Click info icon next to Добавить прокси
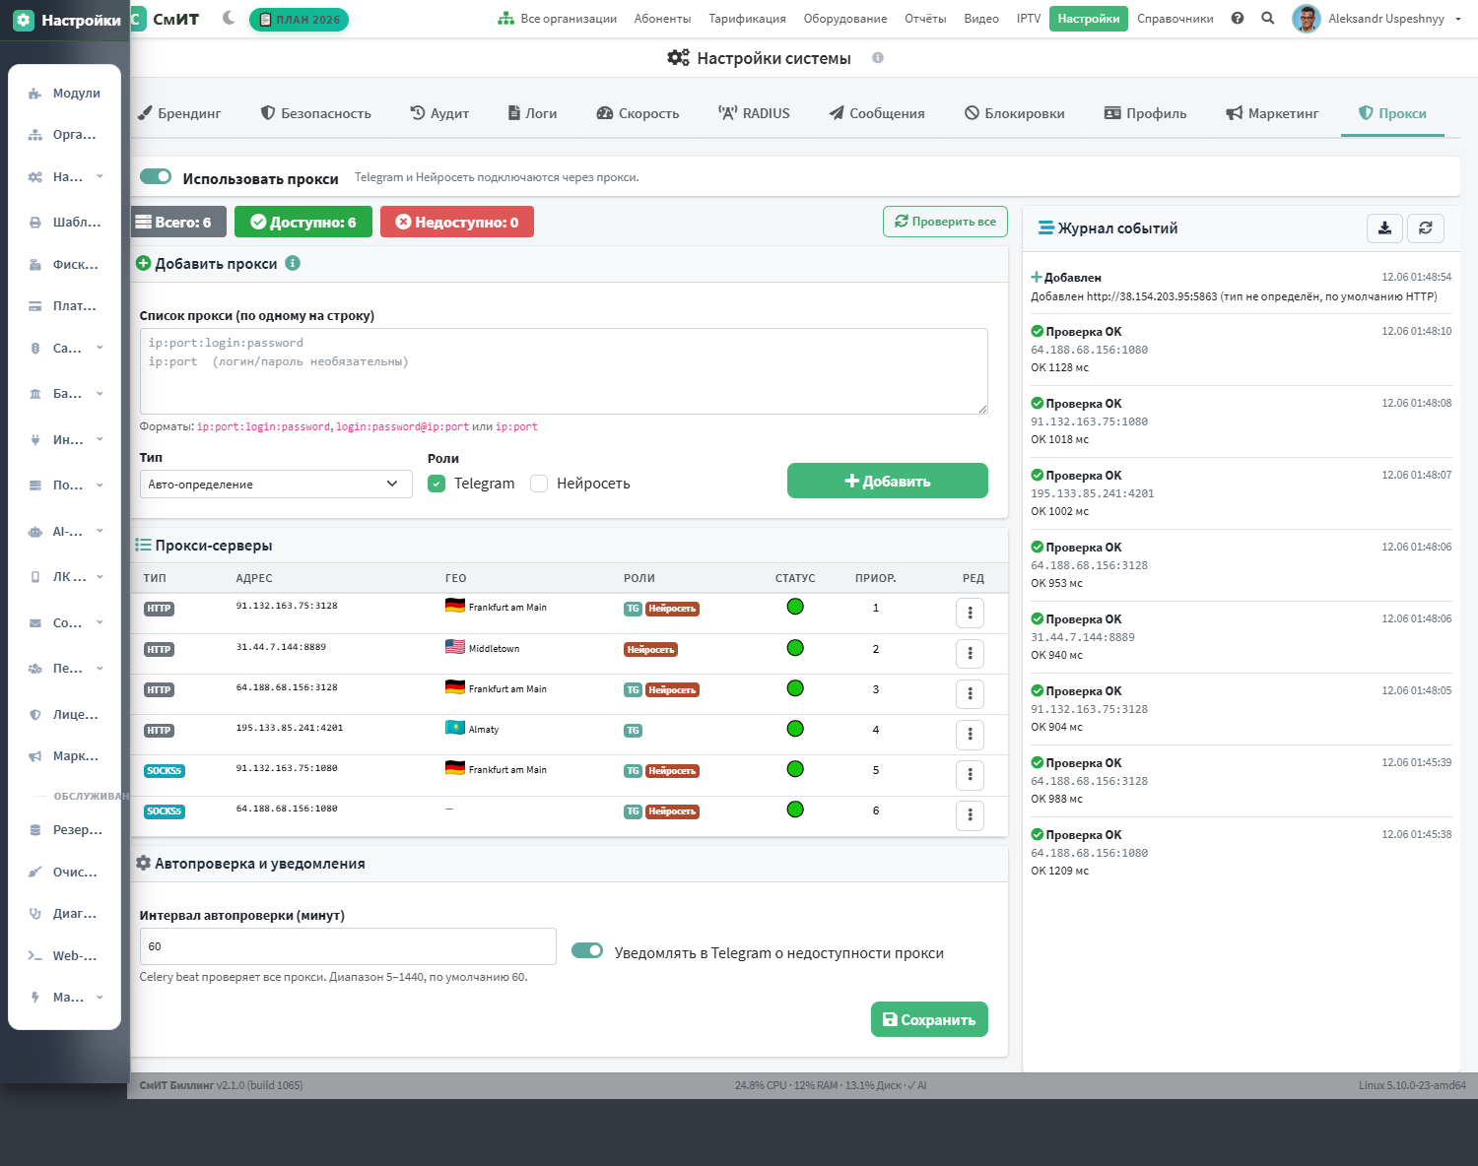This screenshot has width=1478, height=1166. [293, 263]
